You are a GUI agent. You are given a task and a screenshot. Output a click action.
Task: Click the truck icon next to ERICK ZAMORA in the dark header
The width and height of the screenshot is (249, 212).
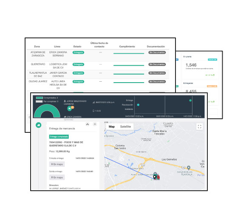65,117
